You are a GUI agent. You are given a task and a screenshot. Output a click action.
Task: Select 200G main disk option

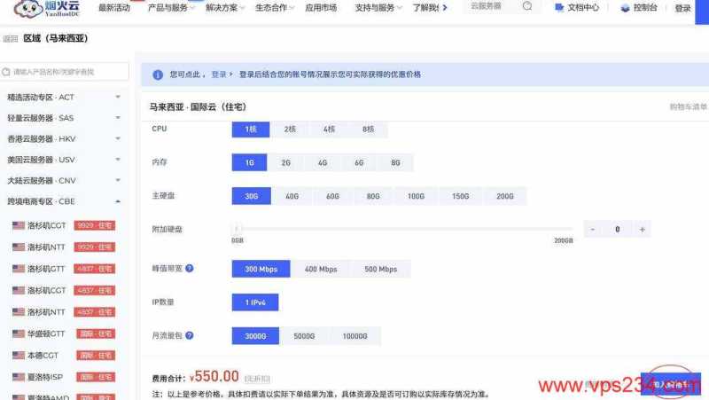[x=504, y=196]
